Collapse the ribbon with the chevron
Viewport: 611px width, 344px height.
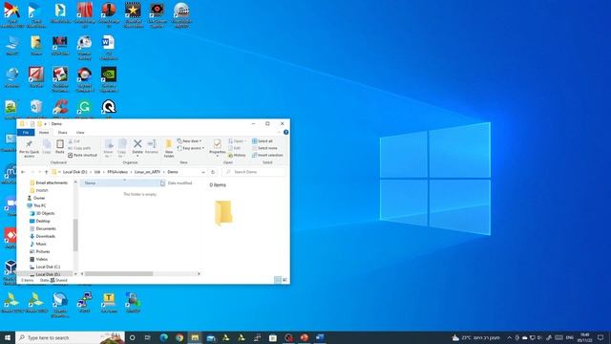[279, 133]
